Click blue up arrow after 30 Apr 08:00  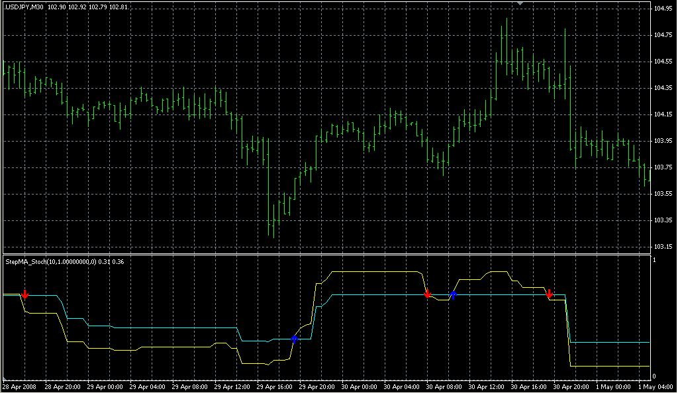[x=454, y=294]
